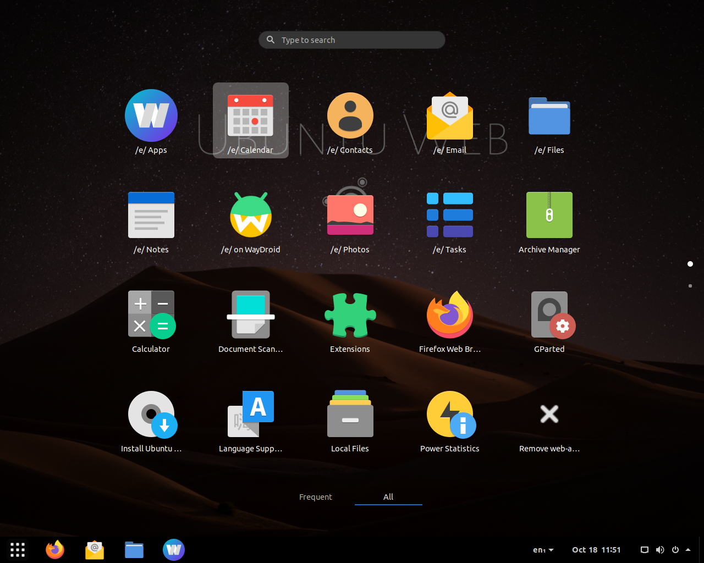Screen dimensions: 704x563
Task: Open Language Support settings
Action: coord(251,420)
